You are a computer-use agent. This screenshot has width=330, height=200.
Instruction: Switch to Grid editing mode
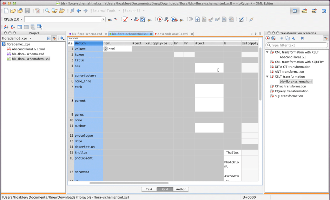(165, 189)
